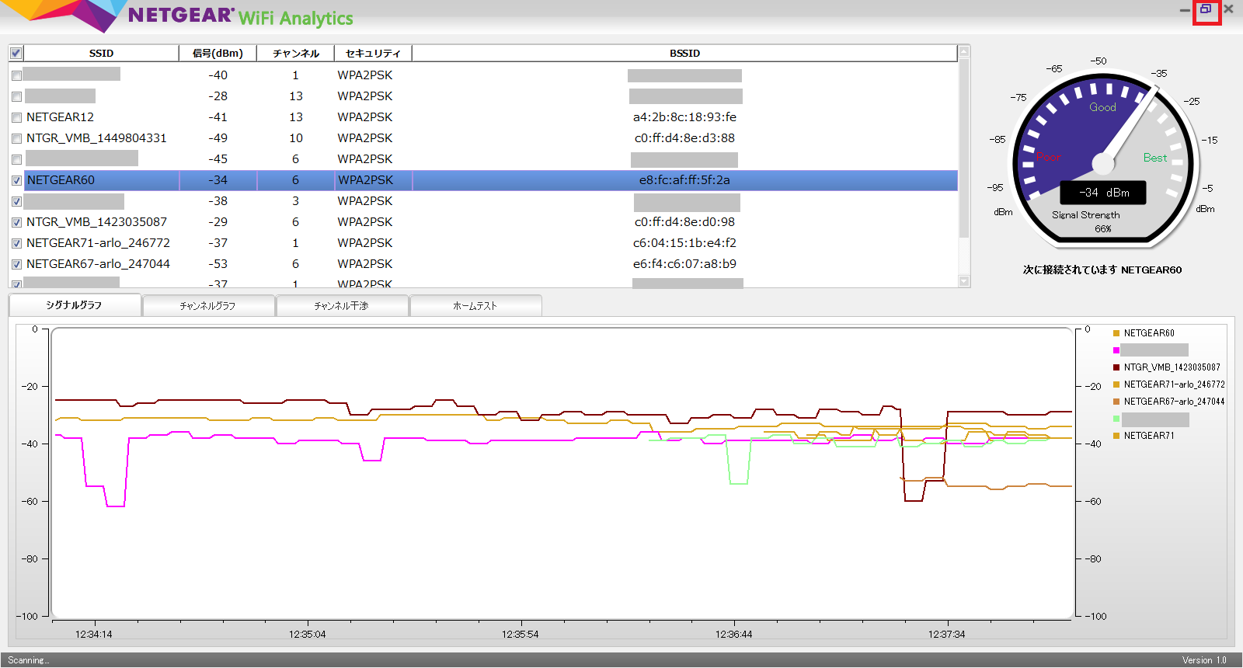The height and width of the screenshot is (668, 1243).
Task: Open the ホームテスト tab
Action: (x=475, y=306)
